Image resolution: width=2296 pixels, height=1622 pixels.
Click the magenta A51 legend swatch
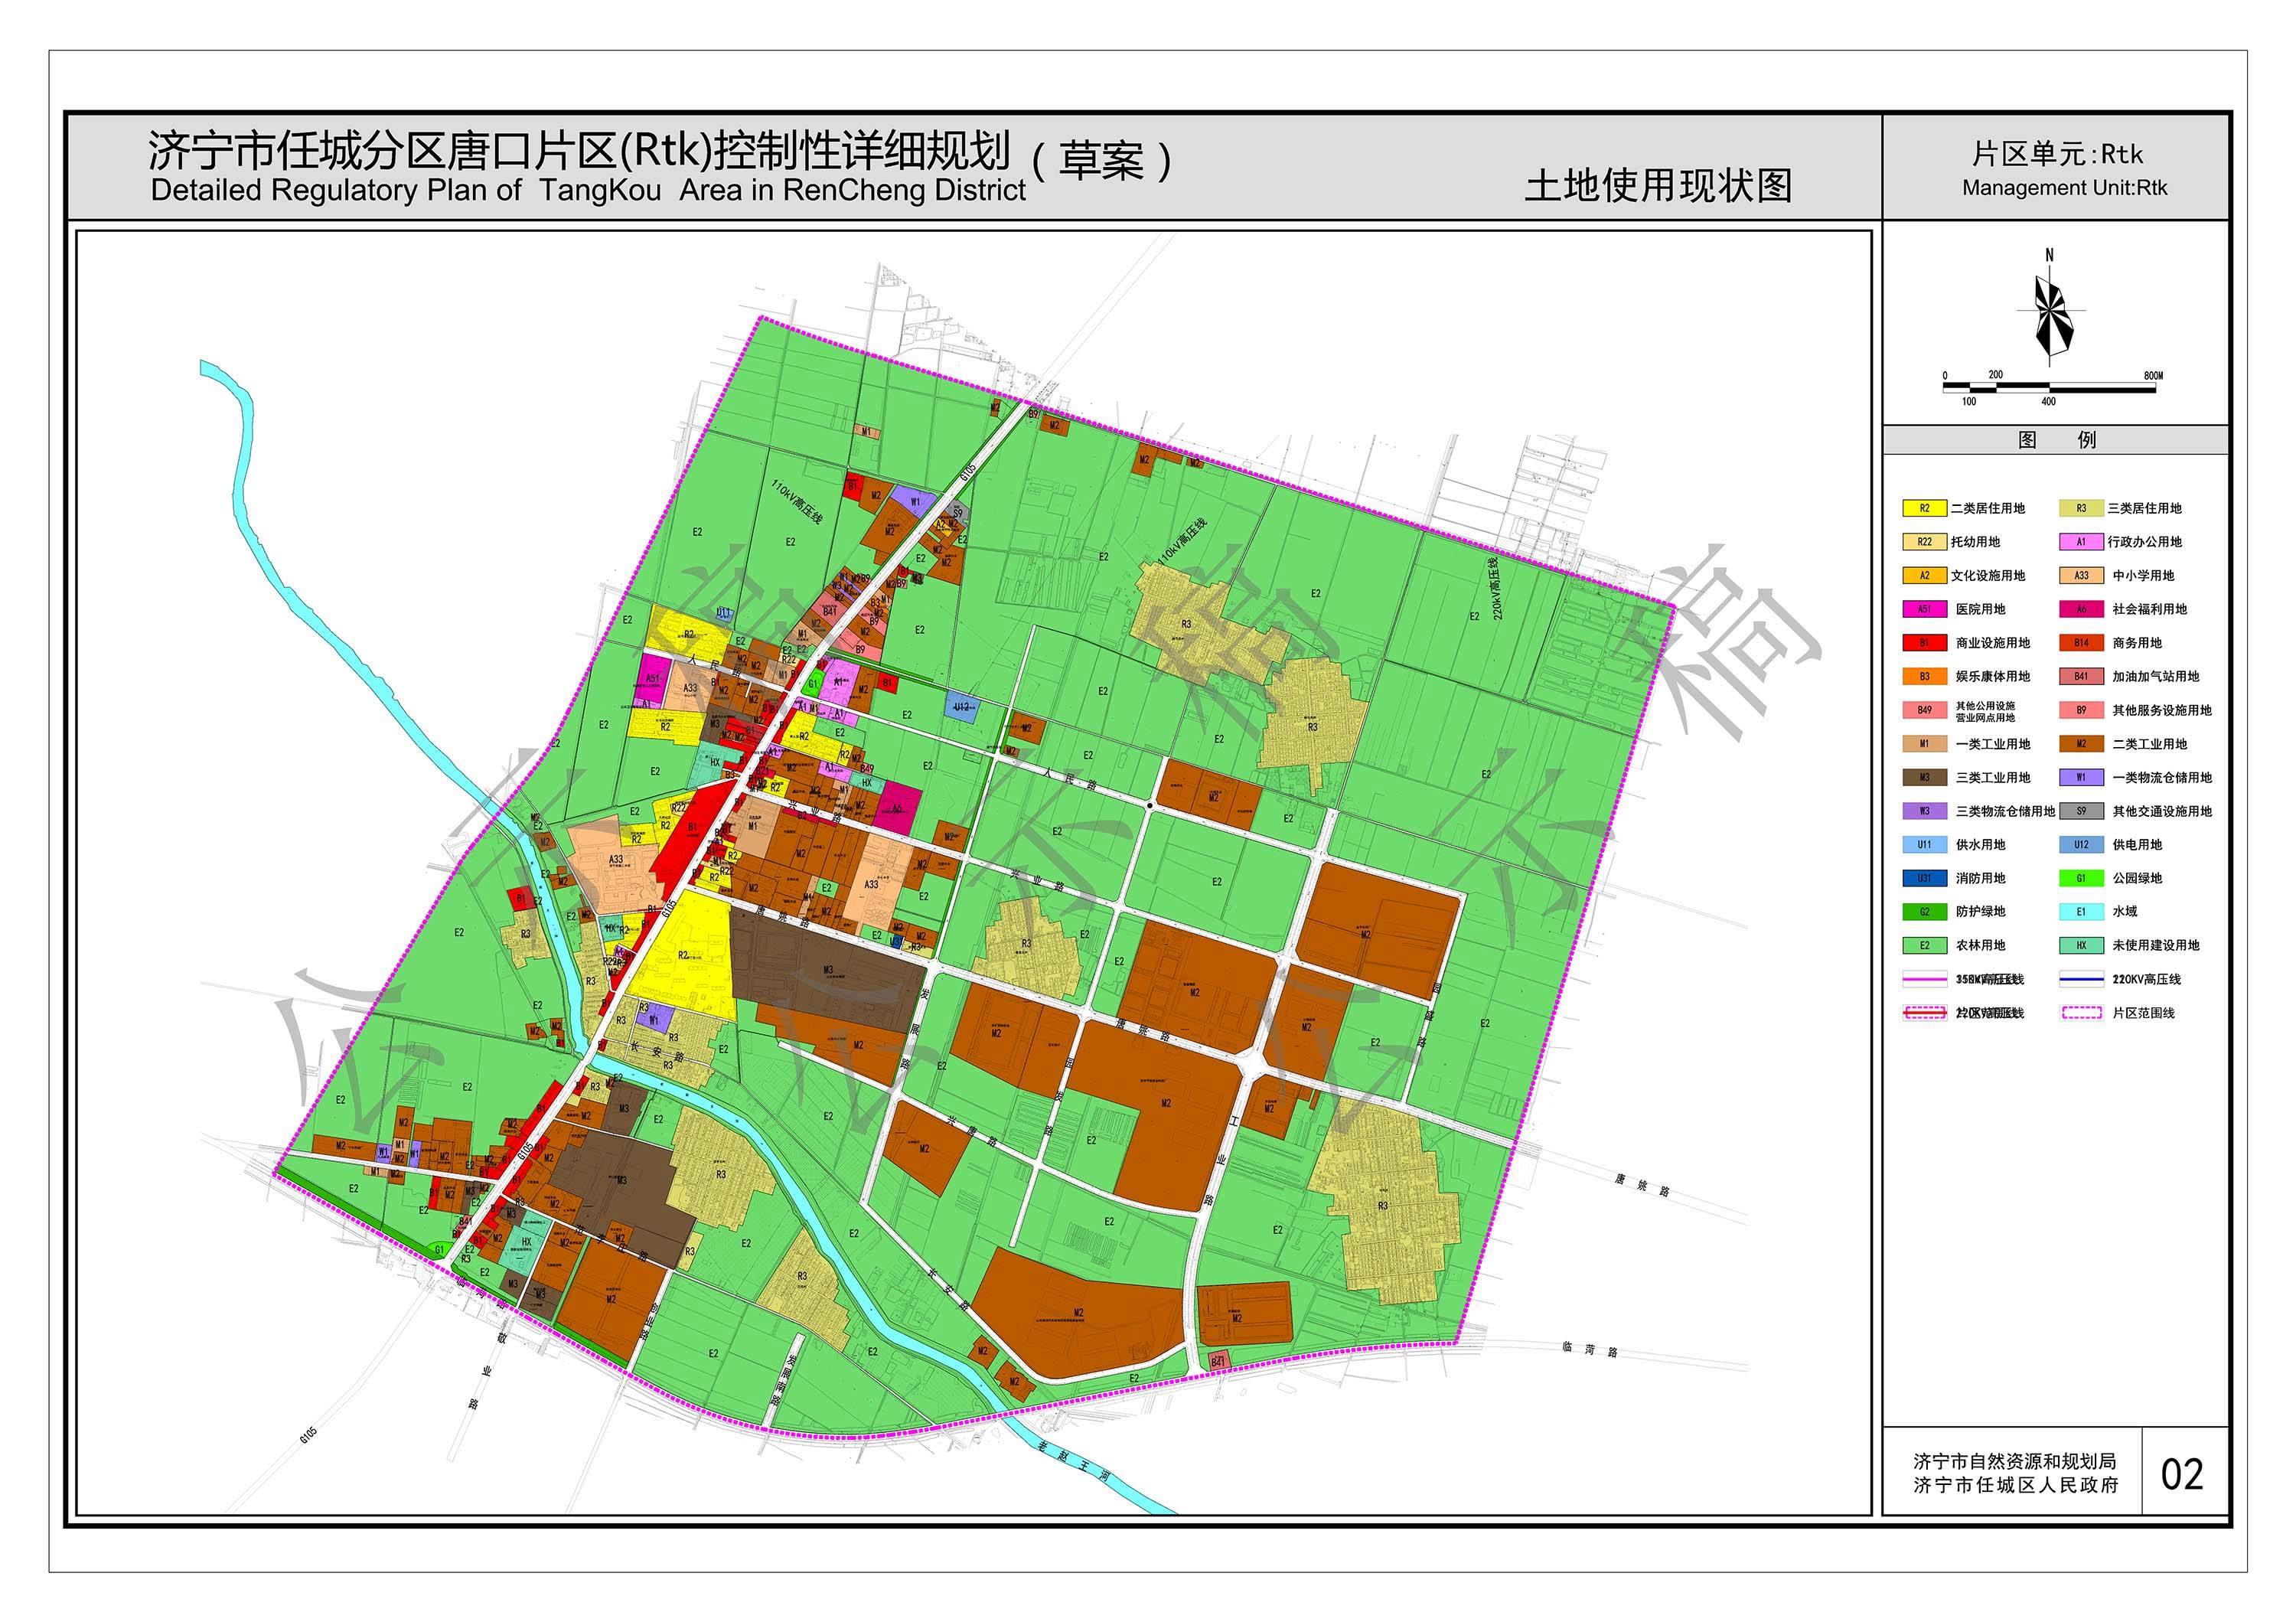coord(1924,609)
